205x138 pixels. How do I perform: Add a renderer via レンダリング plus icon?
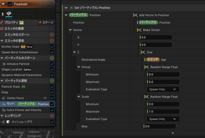[x=52, y=116]
